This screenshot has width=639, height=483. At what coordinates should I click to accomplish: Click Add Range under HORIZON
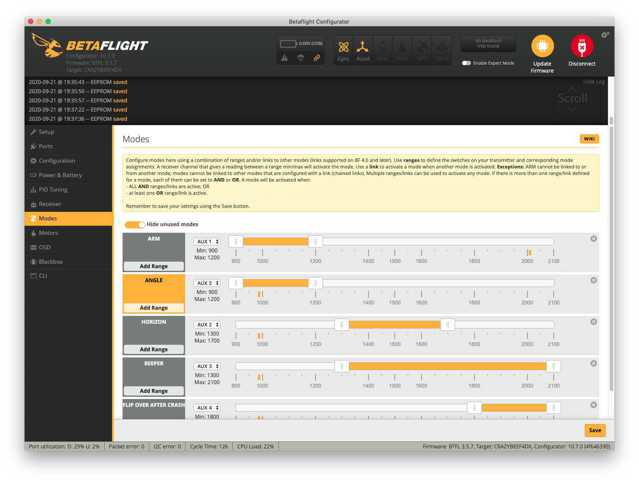154,350
